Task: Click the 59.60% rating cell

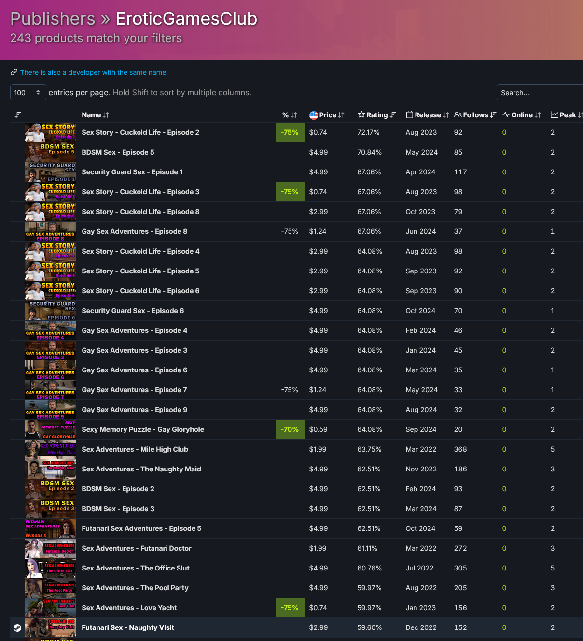Action: 370,627
